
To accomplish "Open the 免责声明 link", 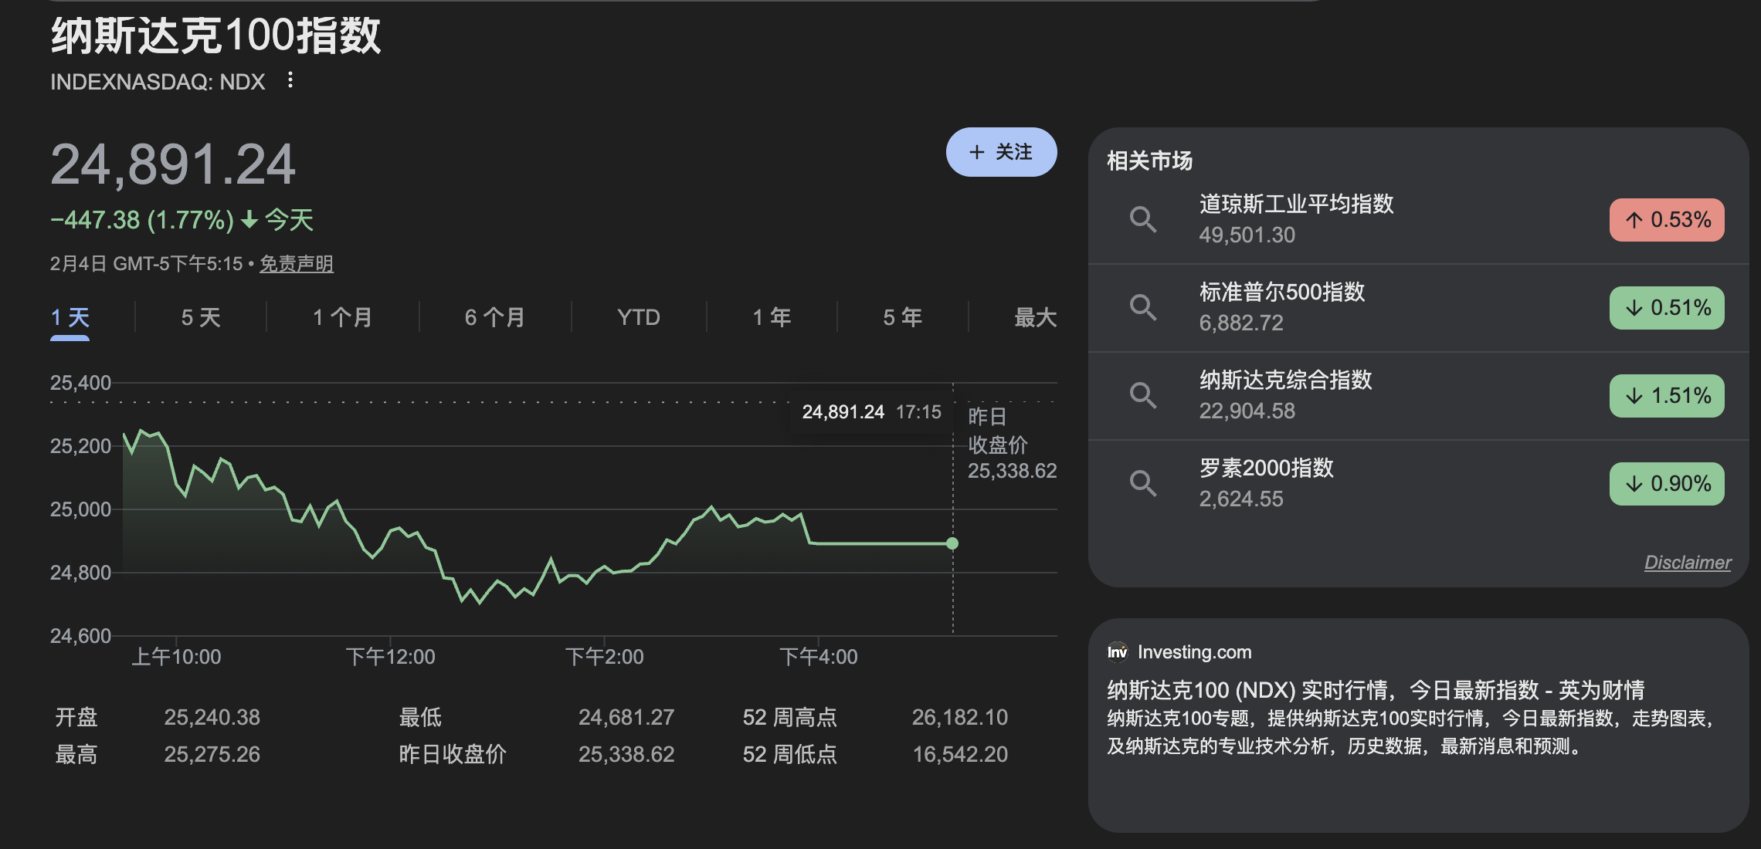I will tap(296, 263).
